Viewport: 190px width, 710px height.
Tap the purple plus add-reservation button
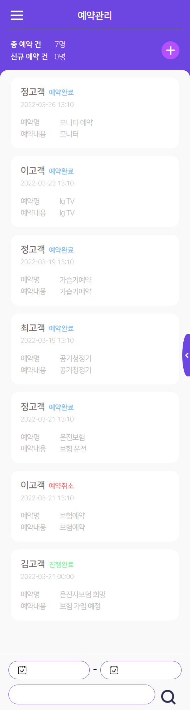[171, 51]
